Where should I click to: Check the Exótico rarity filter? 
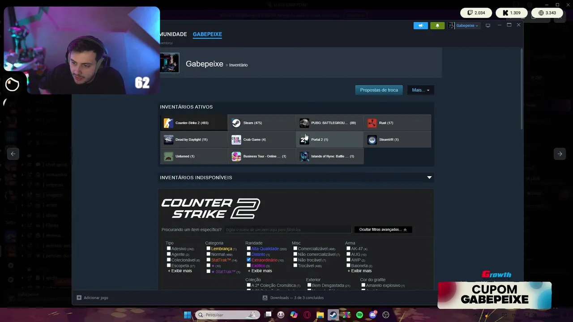[x=248, y=266]
